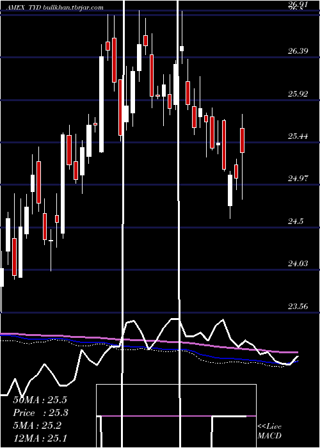Click the tall white candlestick below the 26.39 label line

(x=101, y=104)
